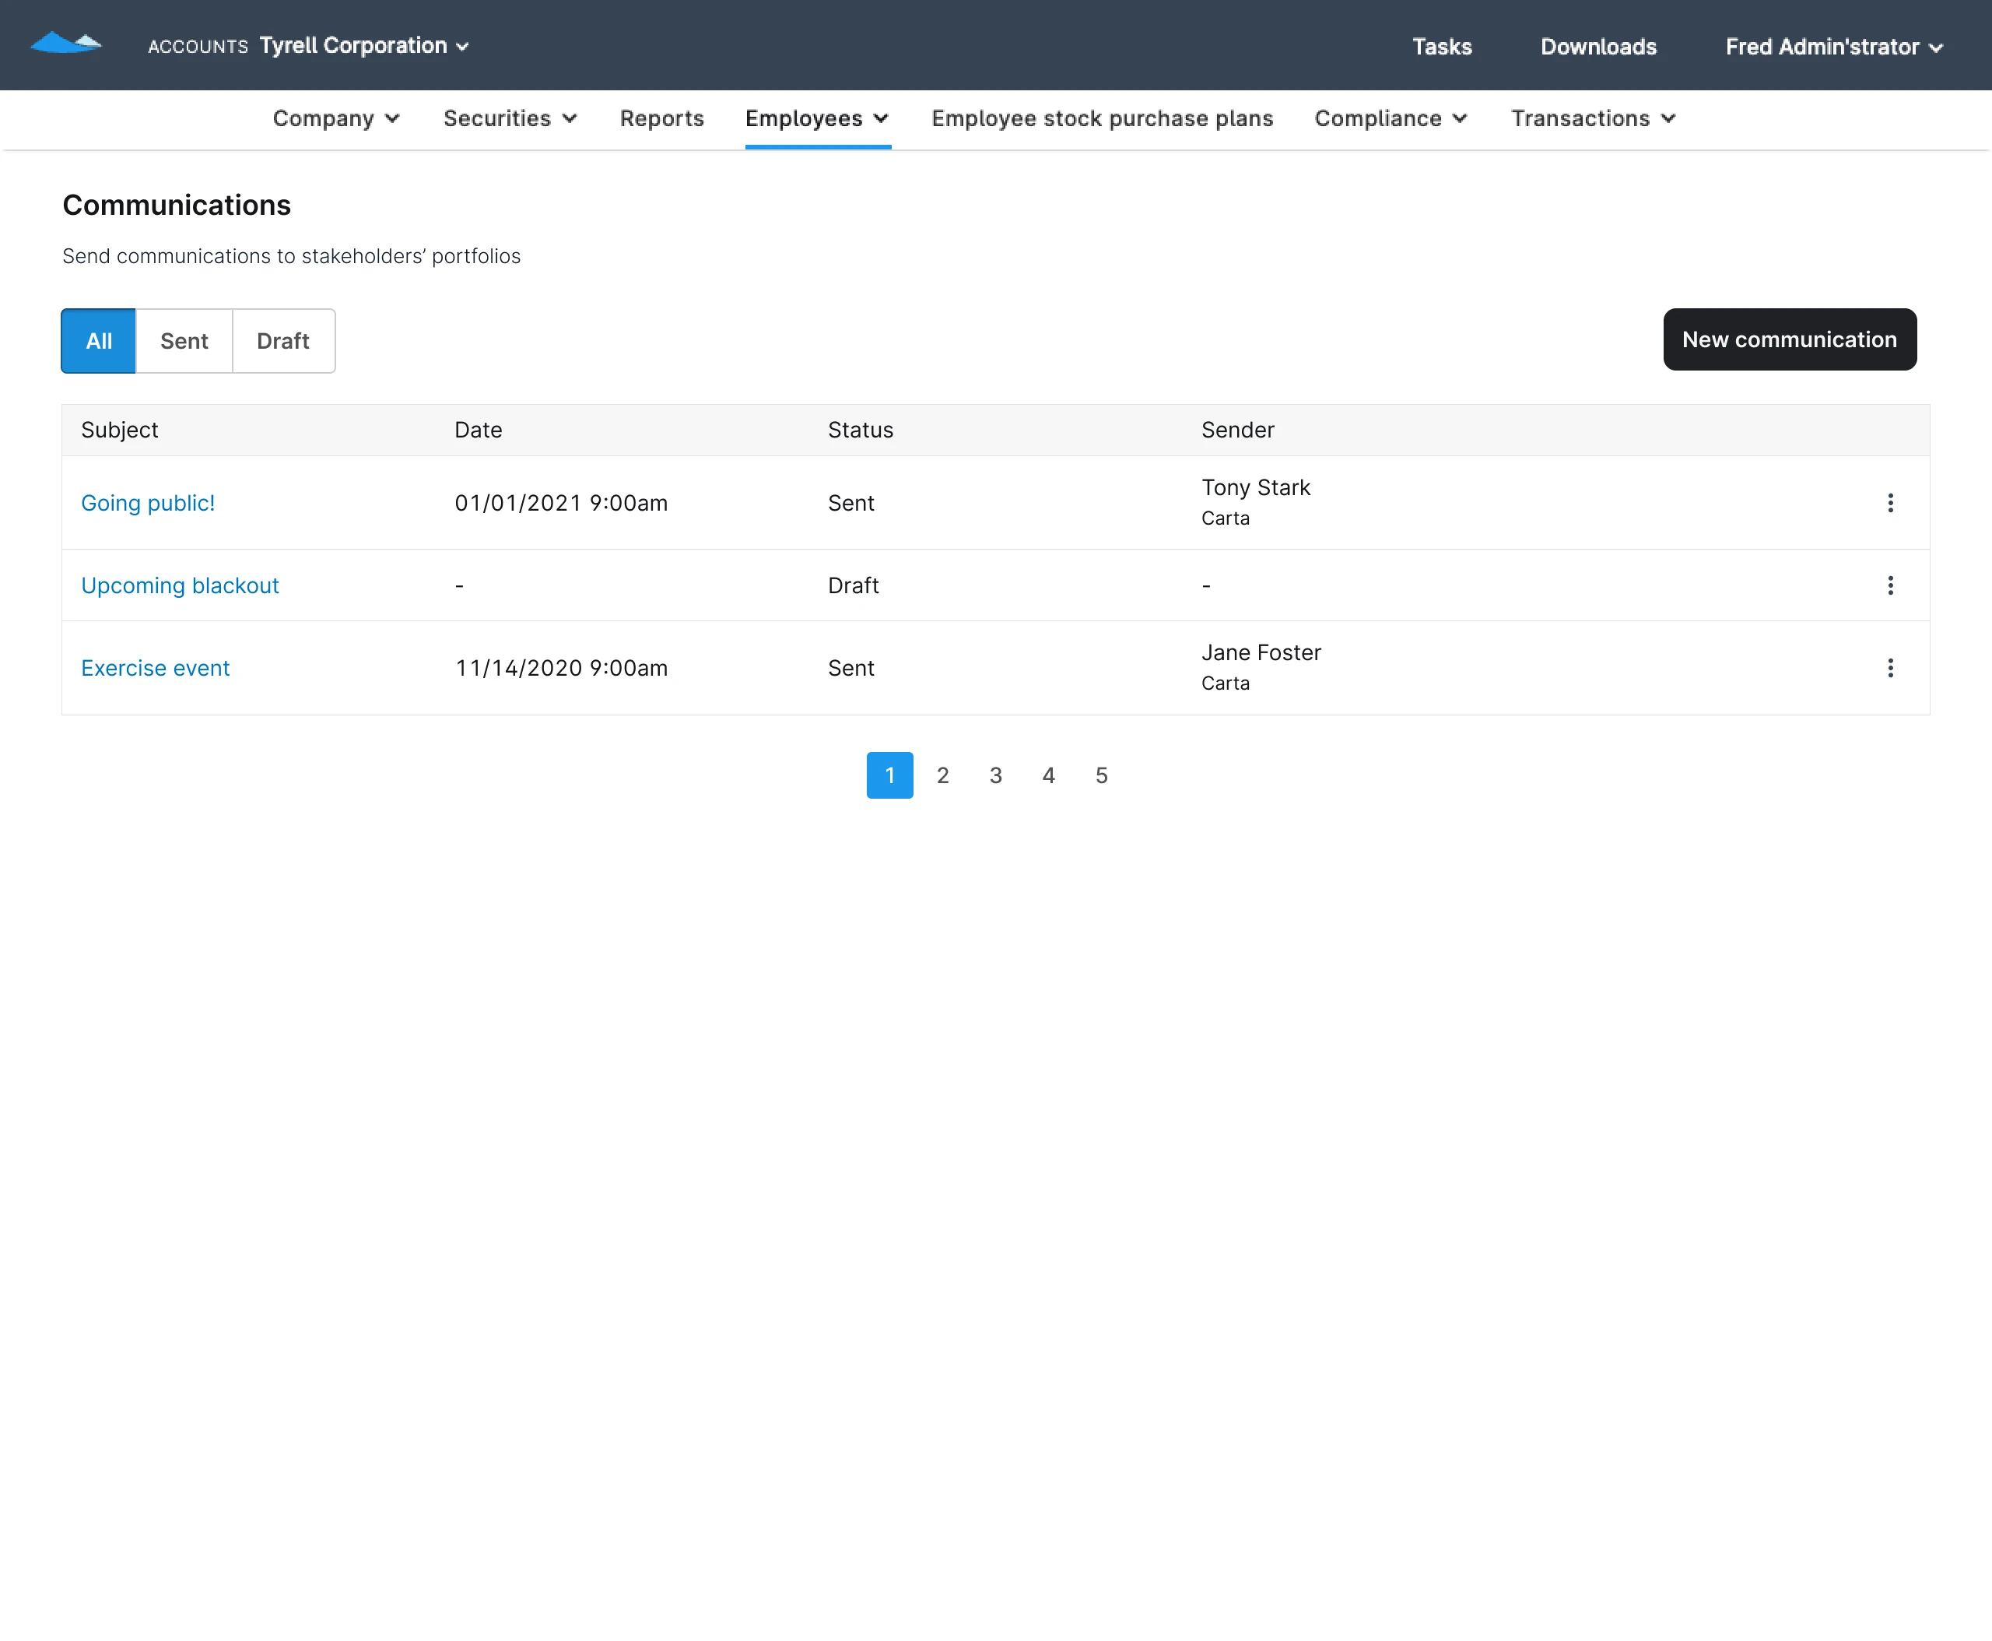Open the Reports page
The height and width of the screenshot is (1641, 1992).
point(661,118)
